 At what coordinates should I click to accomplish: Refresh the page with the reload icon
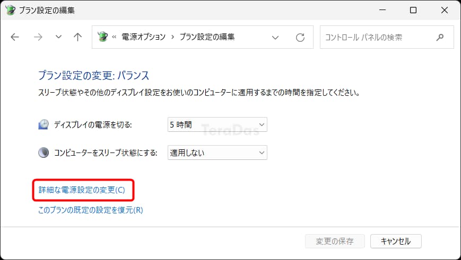(x=300, y=37)
